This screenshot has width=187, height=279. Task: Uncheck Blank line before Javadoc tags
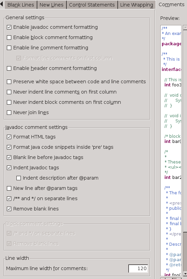[x=9, y=157]
